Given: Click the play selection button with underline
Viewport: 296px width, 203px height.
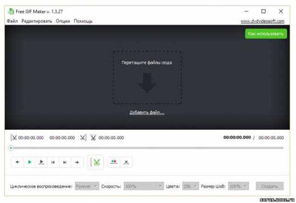Looking at the screenshot, I should coord(41,162).
